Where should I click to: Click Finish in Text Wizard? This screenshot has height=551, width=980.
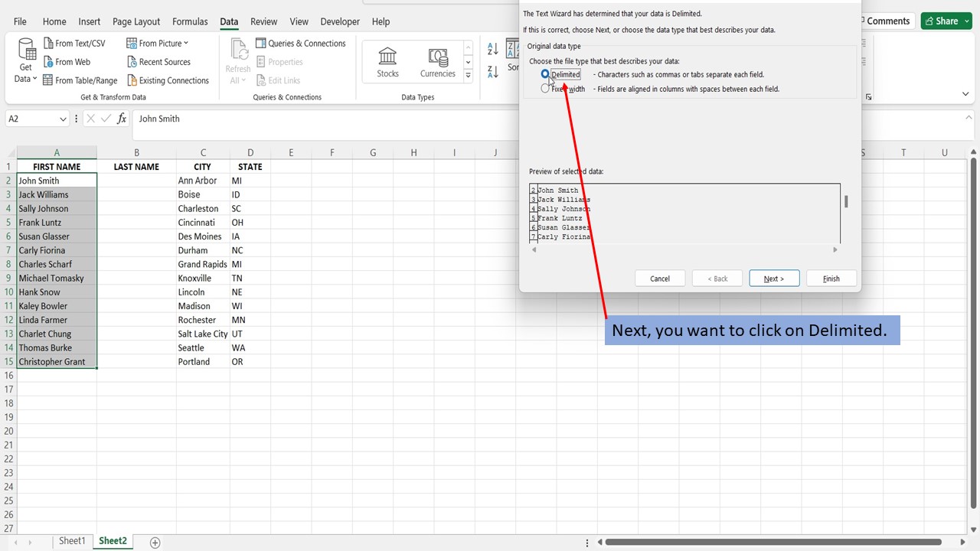[x=831, y=279]
